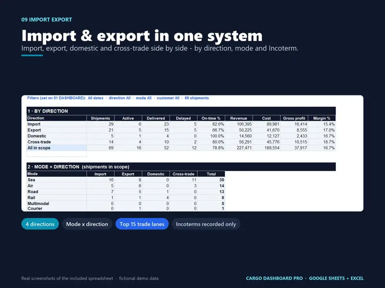Click the 'On-time %' column header
385x288 pixels.
pyautogui.click(x=211, y=118)
